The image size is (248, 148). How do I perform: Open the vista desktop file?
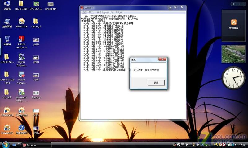(36, 112)
